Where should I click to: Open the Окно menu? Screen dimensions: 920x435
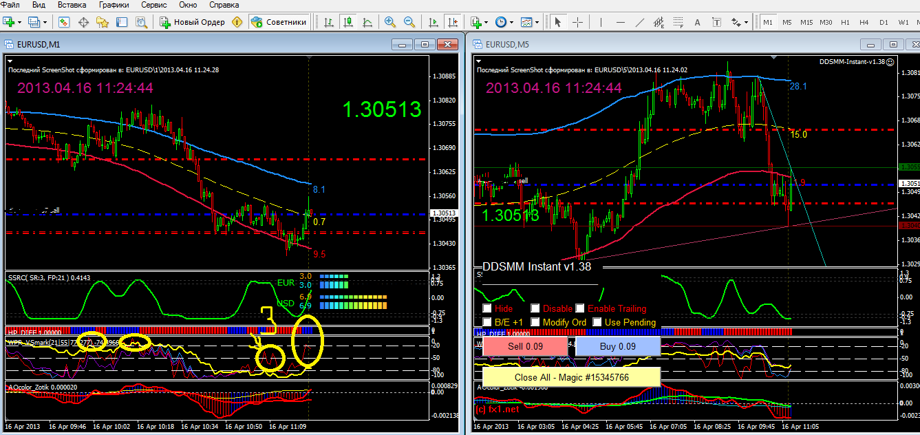point(188,5)
